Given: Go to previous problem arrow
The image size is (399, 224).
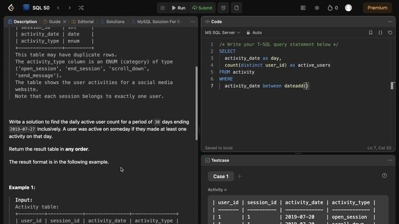Looking at the screenshot, I should point(58,8).
